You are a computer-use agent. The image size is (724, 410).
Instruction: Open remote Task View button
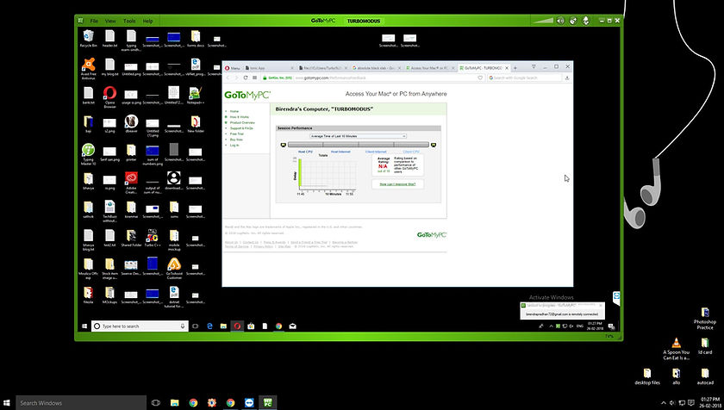point(196,326)
